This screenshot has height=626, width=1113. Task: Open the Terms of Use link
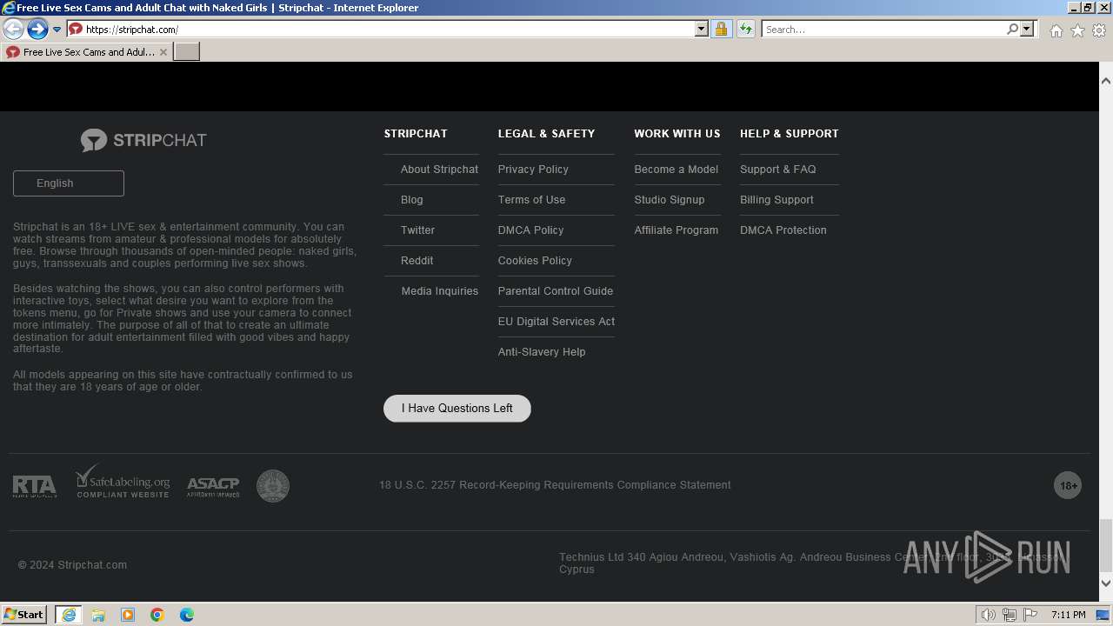coord(531,200)
